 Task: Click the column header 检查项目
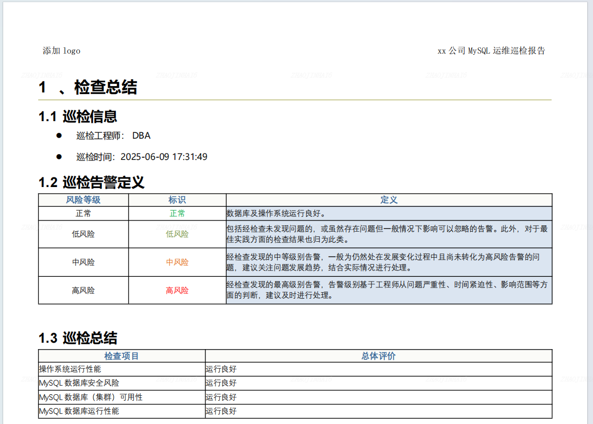pyautogui.click(x=122, y=356)
